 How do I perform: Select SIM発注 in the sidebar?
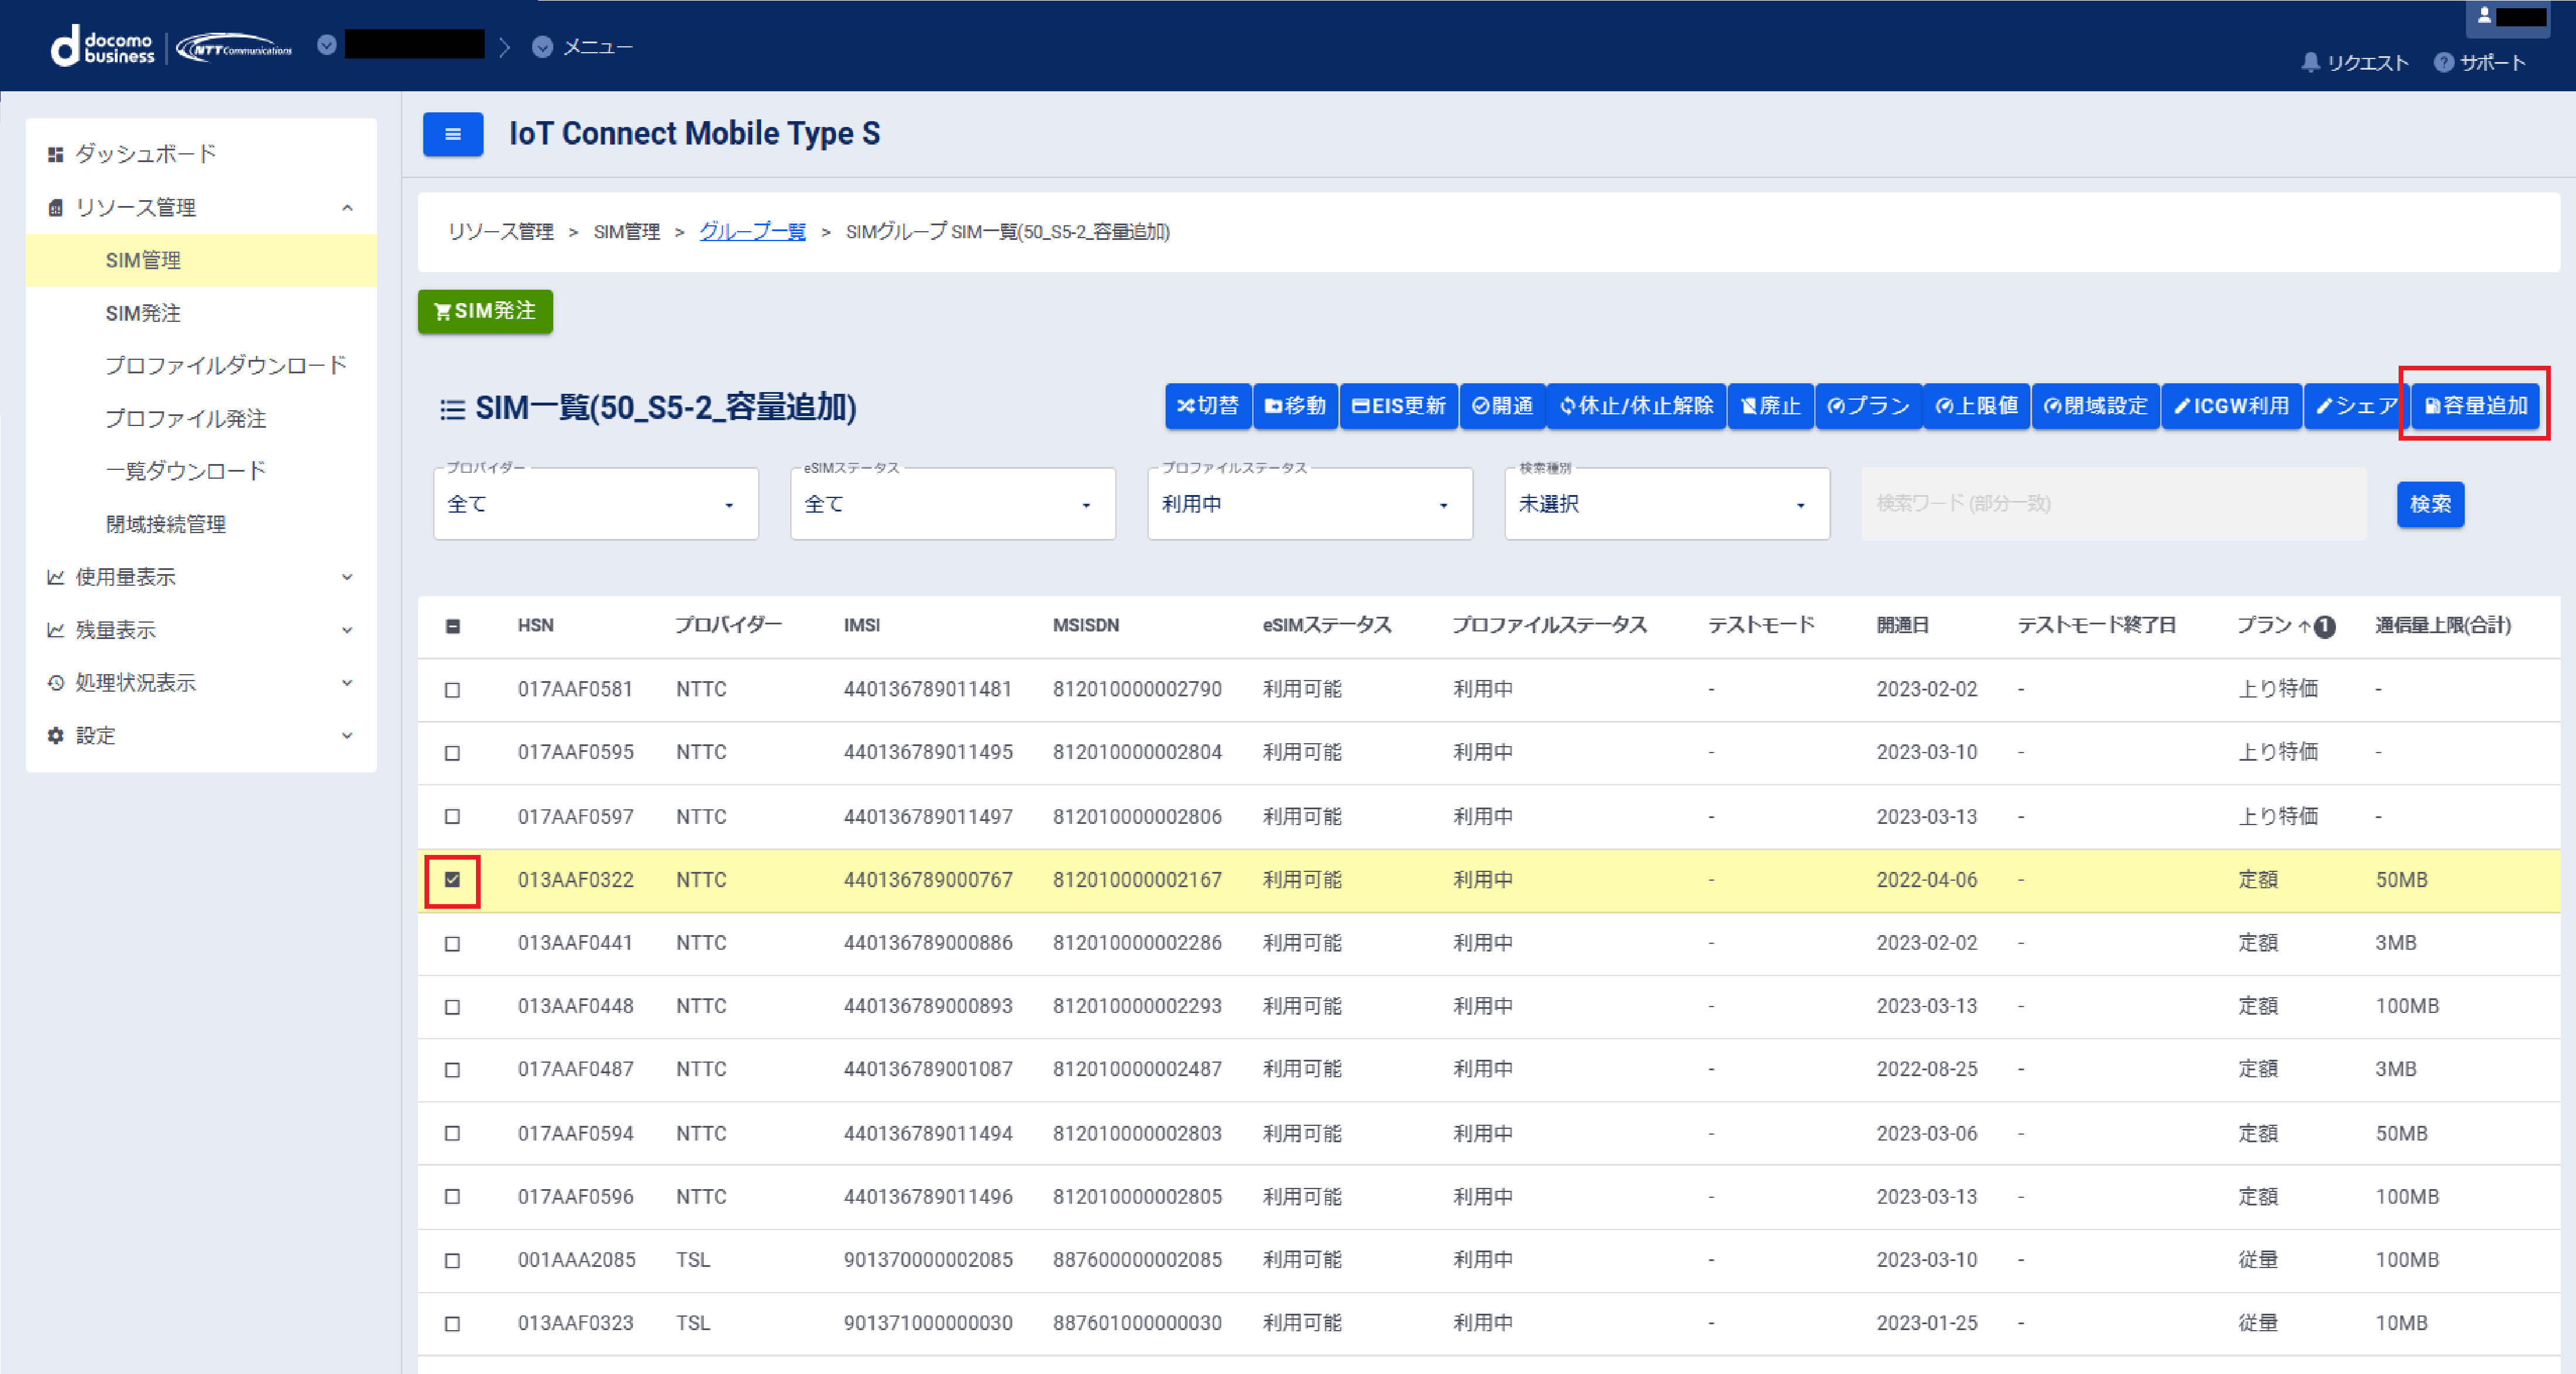point(143,312)
